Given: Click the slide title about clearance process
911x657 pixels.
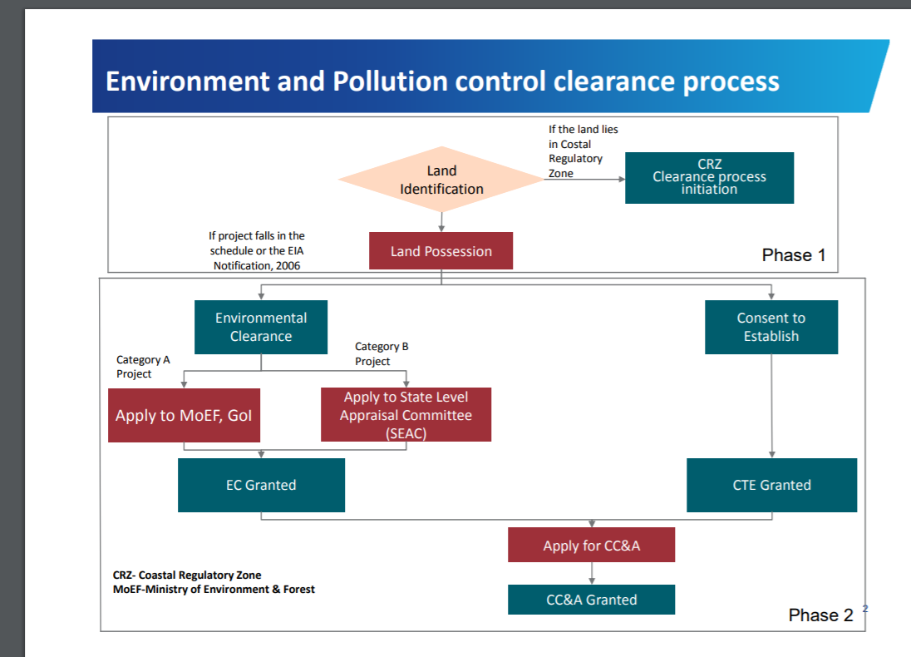Looking at the screenshot, I should tap(442, 82).
